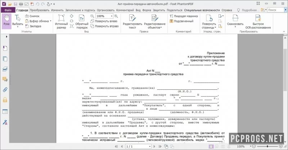Open the Выбрать tool dropdown
The image size is (288, 150).
coord(18,27)
